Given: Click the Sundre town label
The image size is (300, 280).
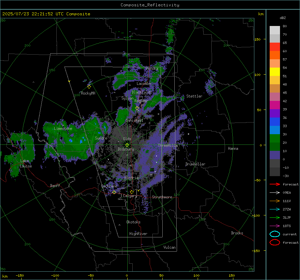Looking at the screenshot, I should pos(101,138).
